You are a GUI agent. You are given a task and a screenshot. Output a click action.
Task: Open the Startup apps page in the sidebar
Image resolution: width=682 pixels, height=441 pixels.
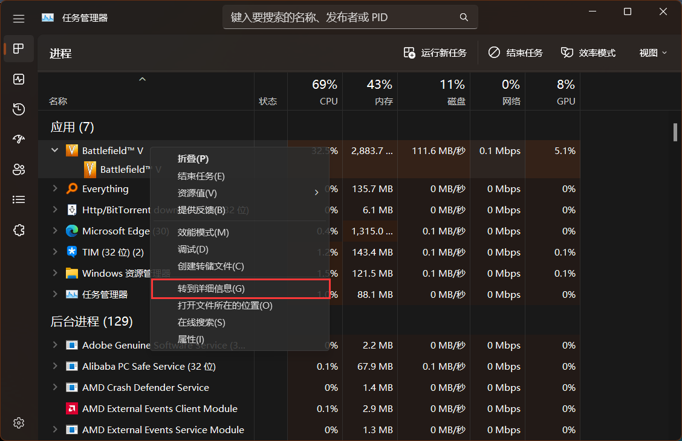19,139
